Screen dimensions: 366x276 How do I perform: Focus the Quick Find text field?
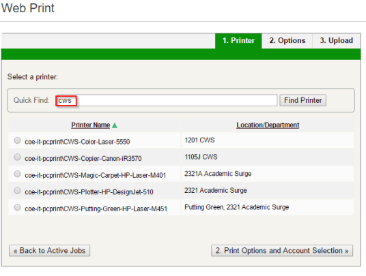click(167, 100)
